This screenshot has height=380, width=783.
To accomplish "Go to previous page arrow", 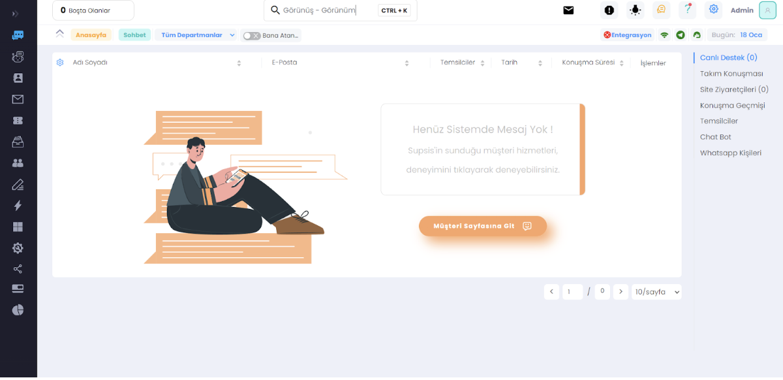I will point(551,292).
